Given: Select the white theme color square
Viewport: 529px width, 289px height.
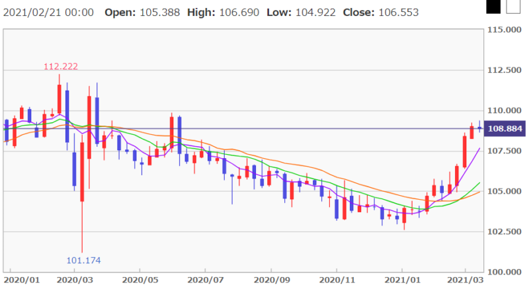Looking at the screenshot, I should point(513,7).
